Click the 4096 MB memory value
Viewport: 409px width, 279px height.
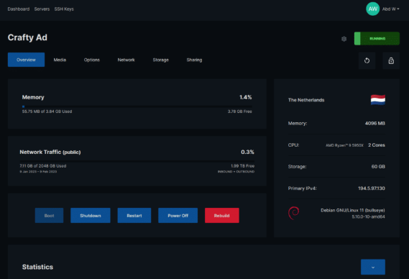pyautogui.click(x=374, y=123)
